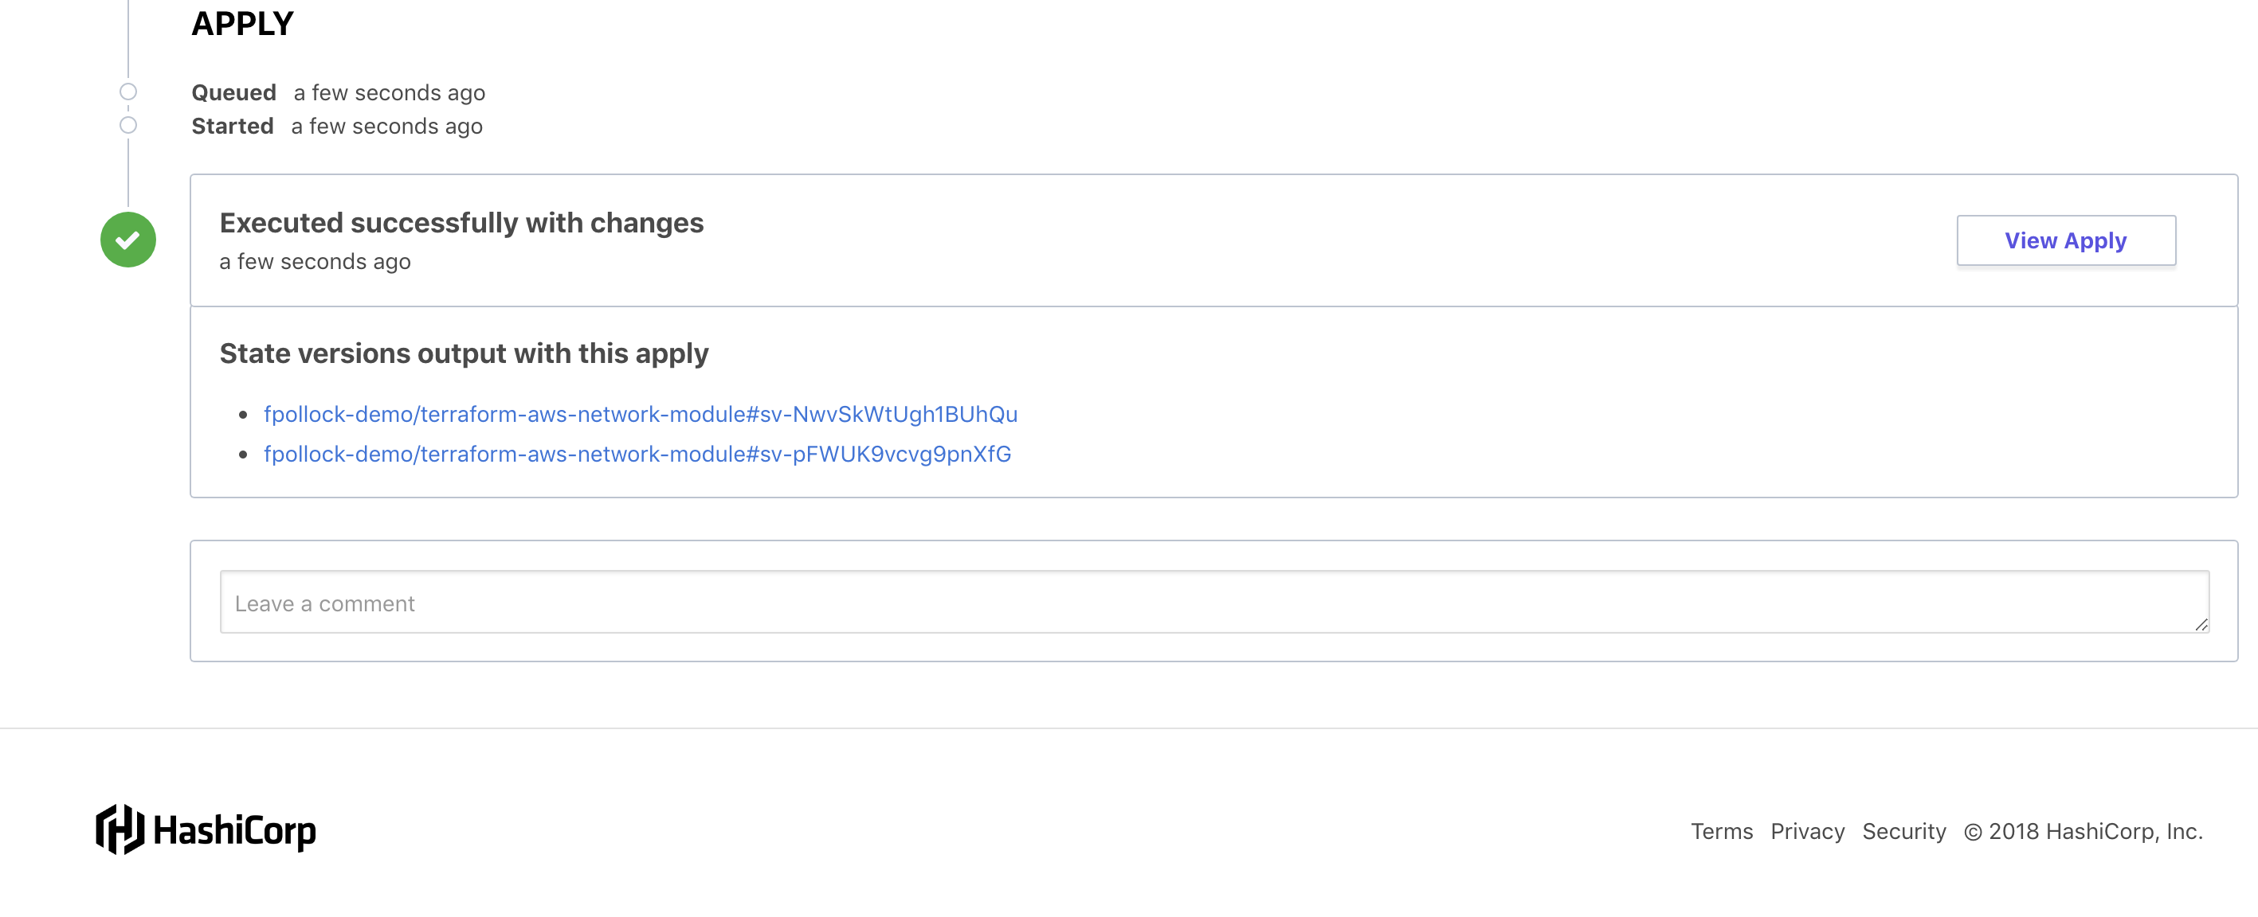Click the Executed successfully with changes heading

[461, 224]
